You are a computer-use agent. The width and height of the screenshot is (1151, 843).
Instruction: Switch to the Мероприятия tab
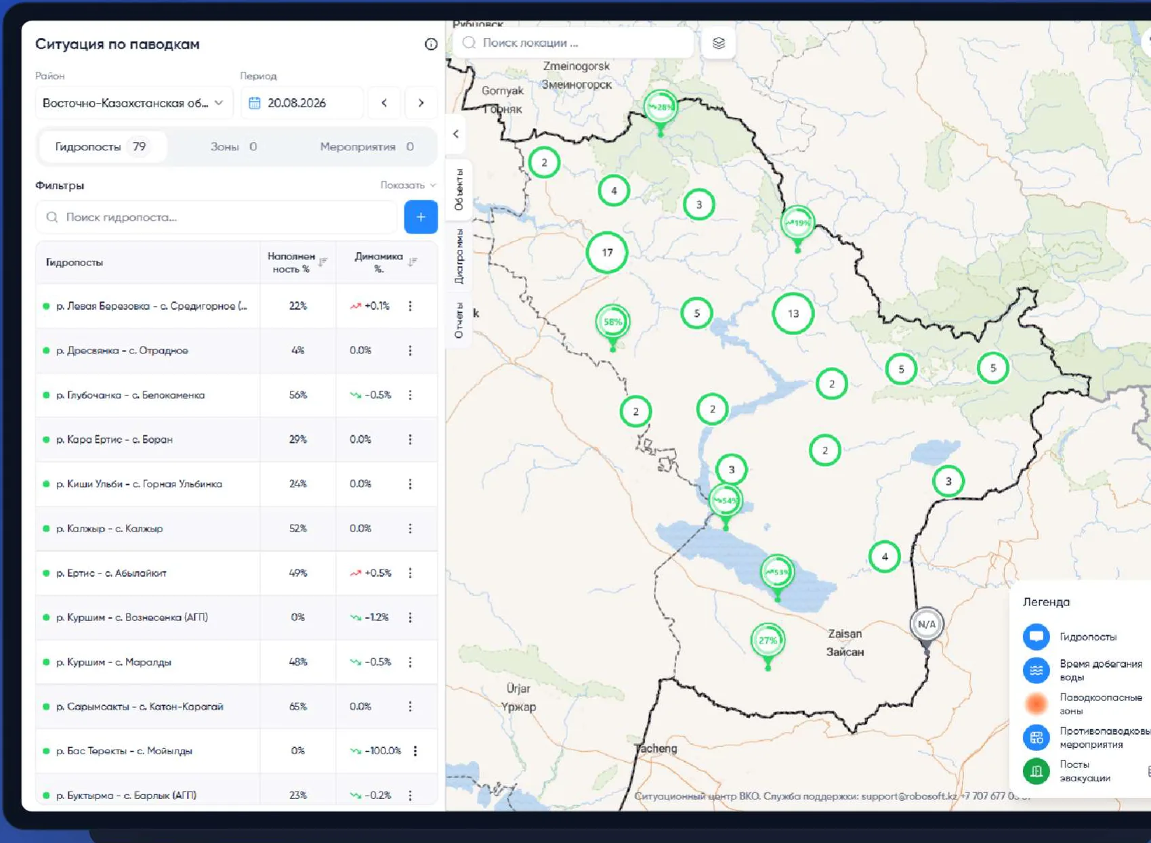pos(367,147)
